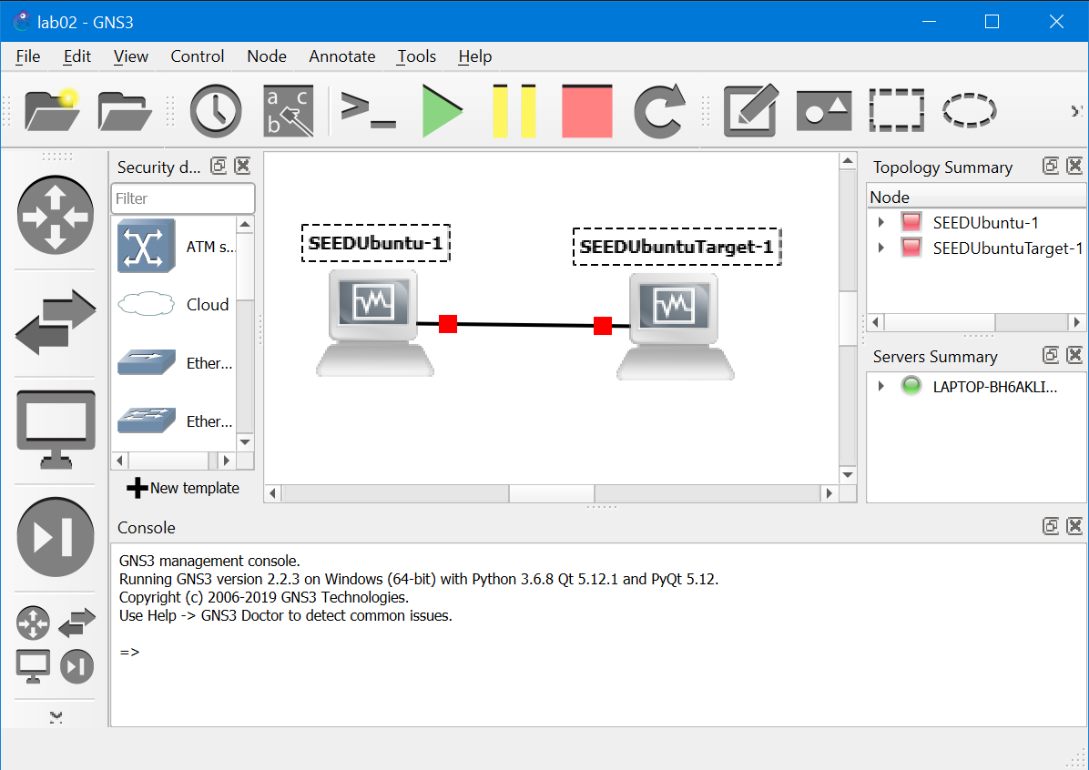Screen dimensions: 1089x770
Task: Click small security device icon in sidebar
Action: coord(77,666)
